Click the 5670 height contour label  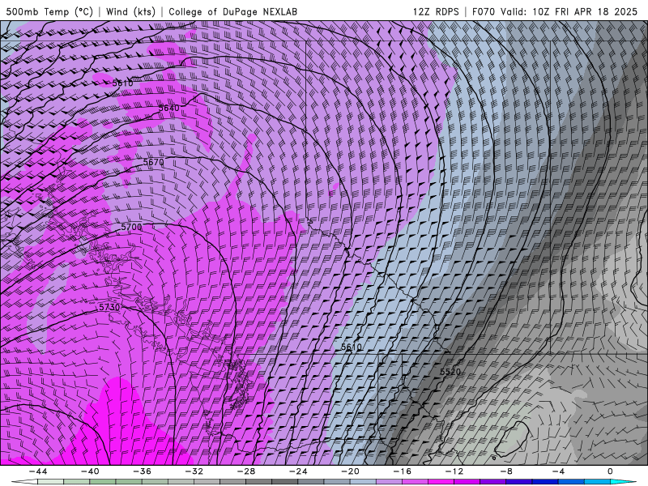[x=153, y=162]
